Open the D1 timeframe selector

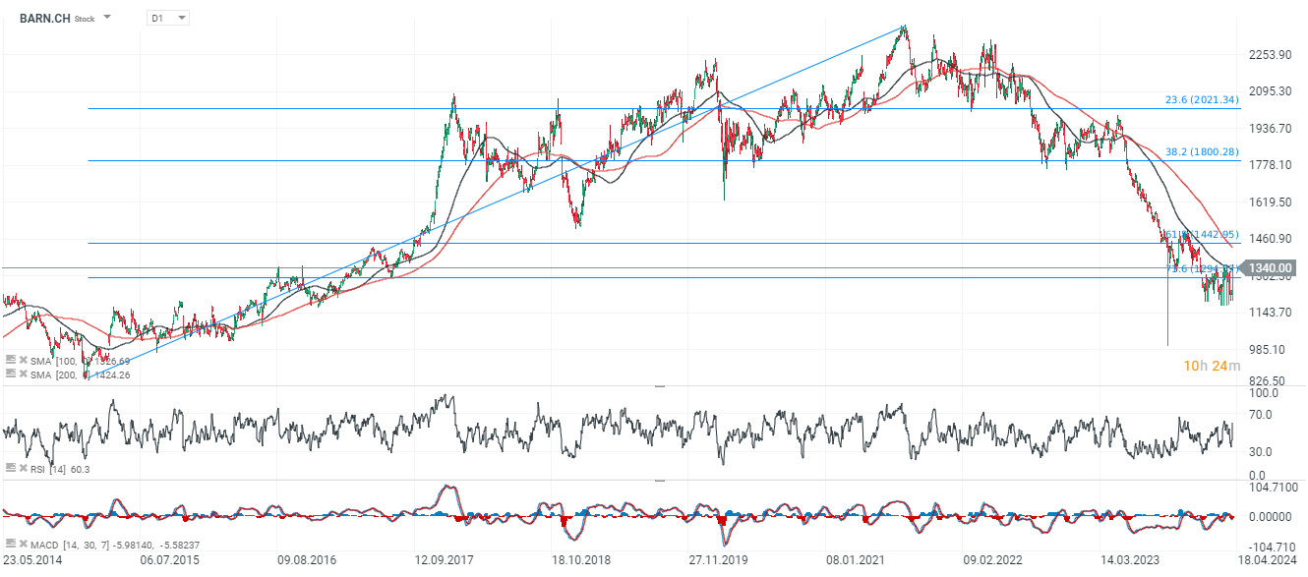(x=167, y=18)
